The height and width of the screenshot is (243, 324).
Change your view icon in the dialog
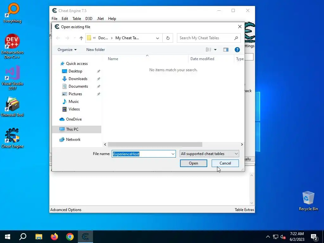tap(208, 50)
